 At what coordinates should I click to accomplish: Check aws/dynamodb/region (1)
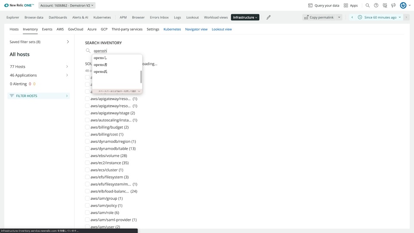click(x=87, y=142)
